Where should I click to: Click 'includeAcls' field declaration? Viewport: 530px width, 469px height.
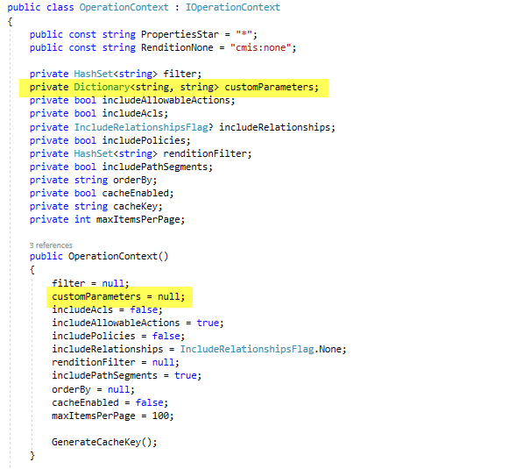point(132,113)
